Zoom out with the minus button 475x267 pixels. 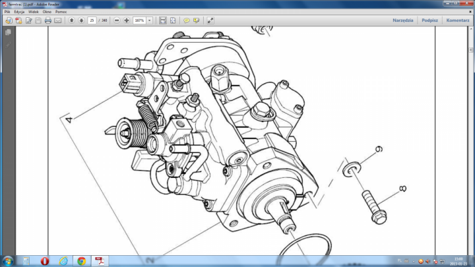click(x=117, y=20)
